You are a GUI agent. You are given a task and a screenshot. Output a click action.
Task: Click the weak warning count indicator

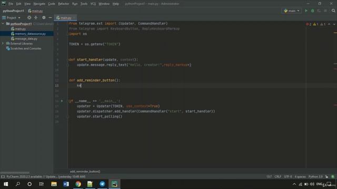coord(323,24)
